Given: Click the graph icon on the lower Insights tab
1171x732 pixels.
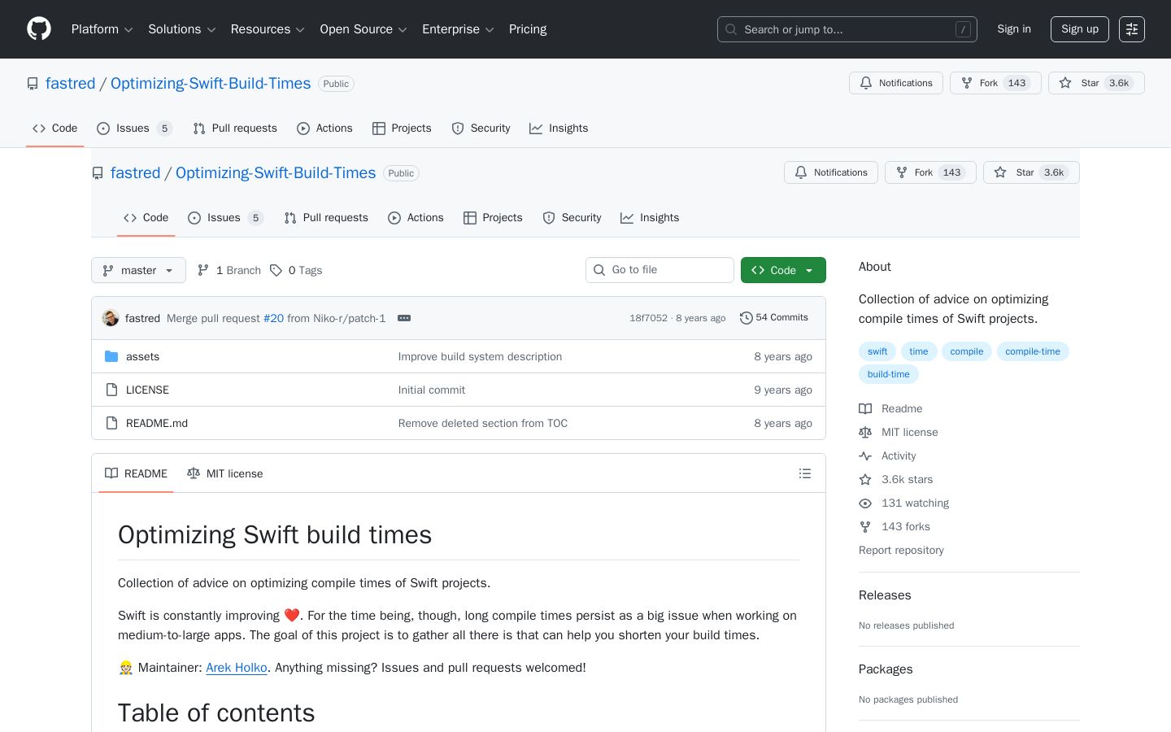Looking at the screenshot, I should [x=627, y=218].
